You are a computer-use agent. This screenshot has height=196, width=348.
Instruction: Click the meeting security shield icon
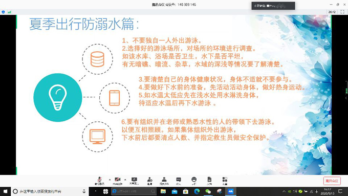point(3,12)
